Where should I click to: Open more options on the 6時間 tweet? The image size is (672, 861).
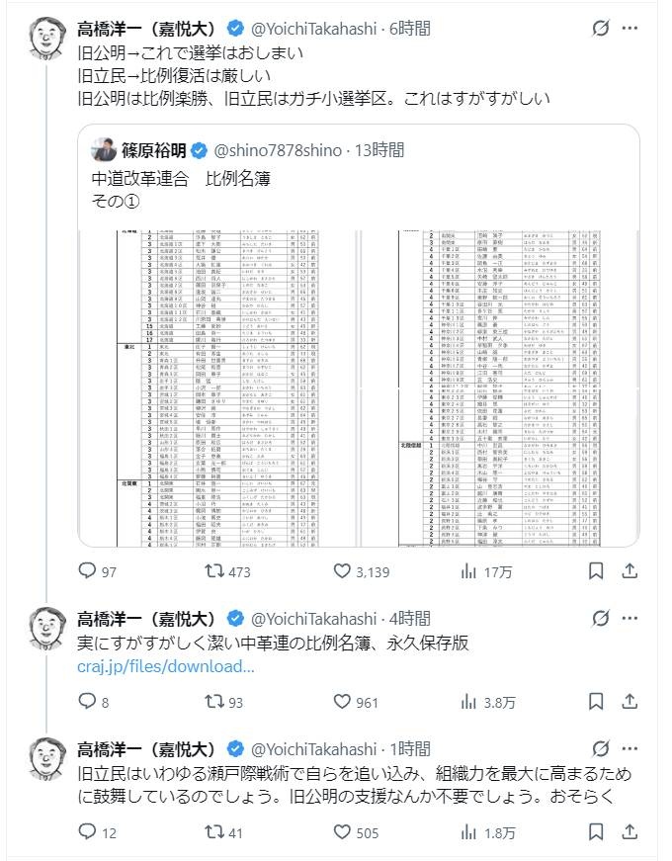point(630,29)
